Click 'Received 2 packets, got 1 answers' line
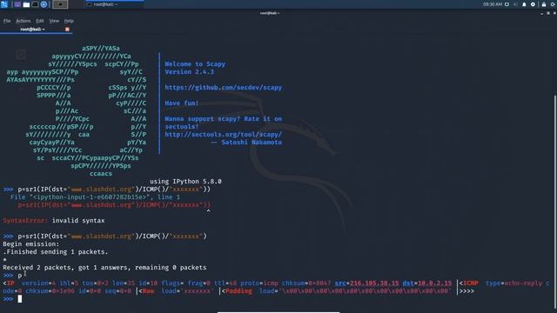 104,268
